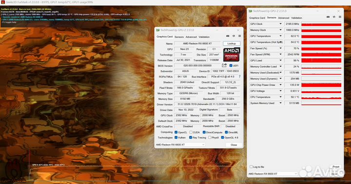Open the hamburger menu in front GPU-Z window
351x184 pixels.
click(239, 36)
